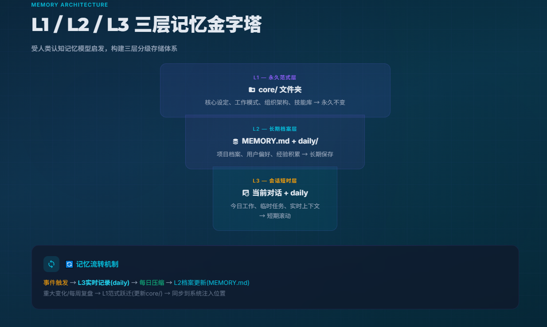Click the blue refresh emoji before 记忆流转机制
The height and width of the screenshot is (327, 547).
tap(69, 264)
